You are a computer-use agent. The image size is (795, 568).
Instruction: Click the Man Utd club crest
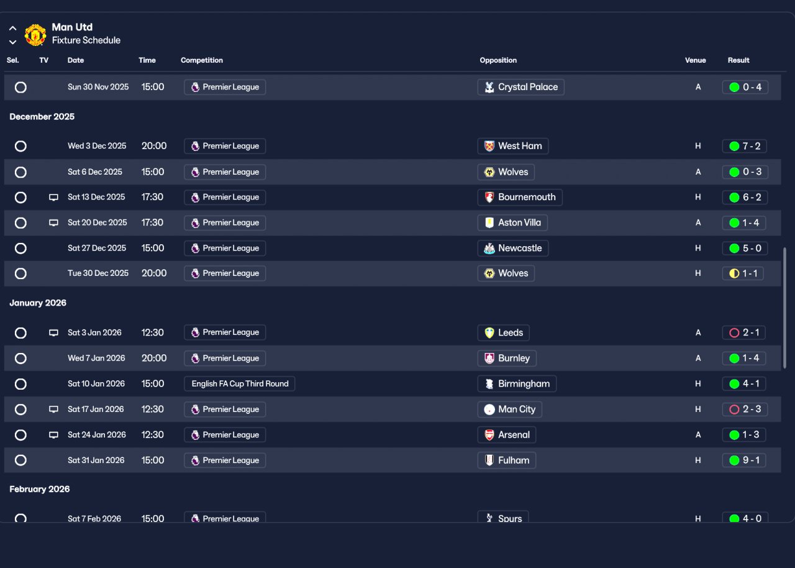pos(35,35)
